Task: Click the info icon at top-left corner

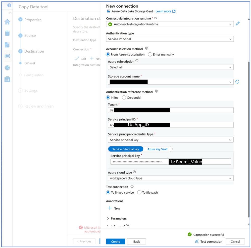Action: click(9, 5)
